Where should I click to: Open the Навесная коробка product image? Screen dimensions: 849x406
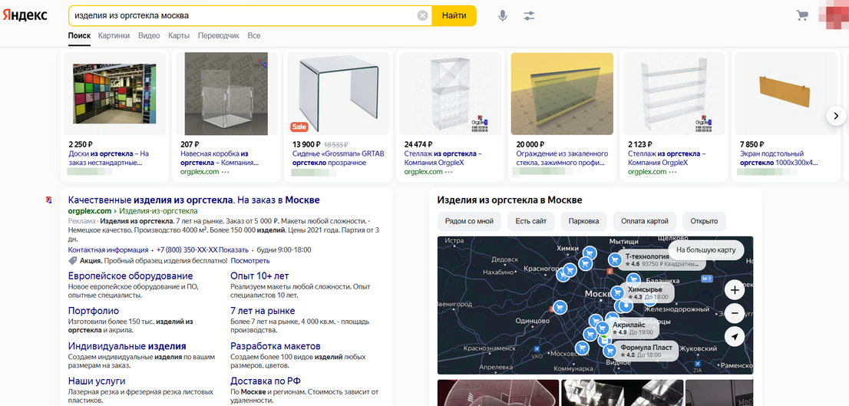tap(226, 94)
